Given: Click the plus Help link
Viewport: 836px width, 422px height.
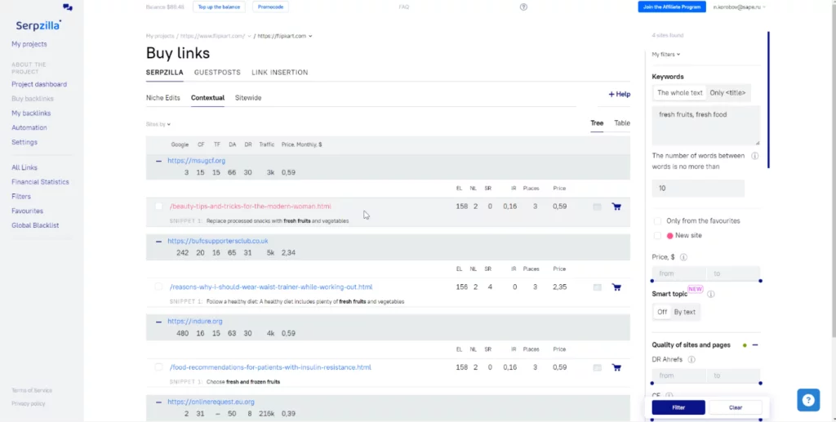Looking at the screenshot, I should [x=620, y=95].
